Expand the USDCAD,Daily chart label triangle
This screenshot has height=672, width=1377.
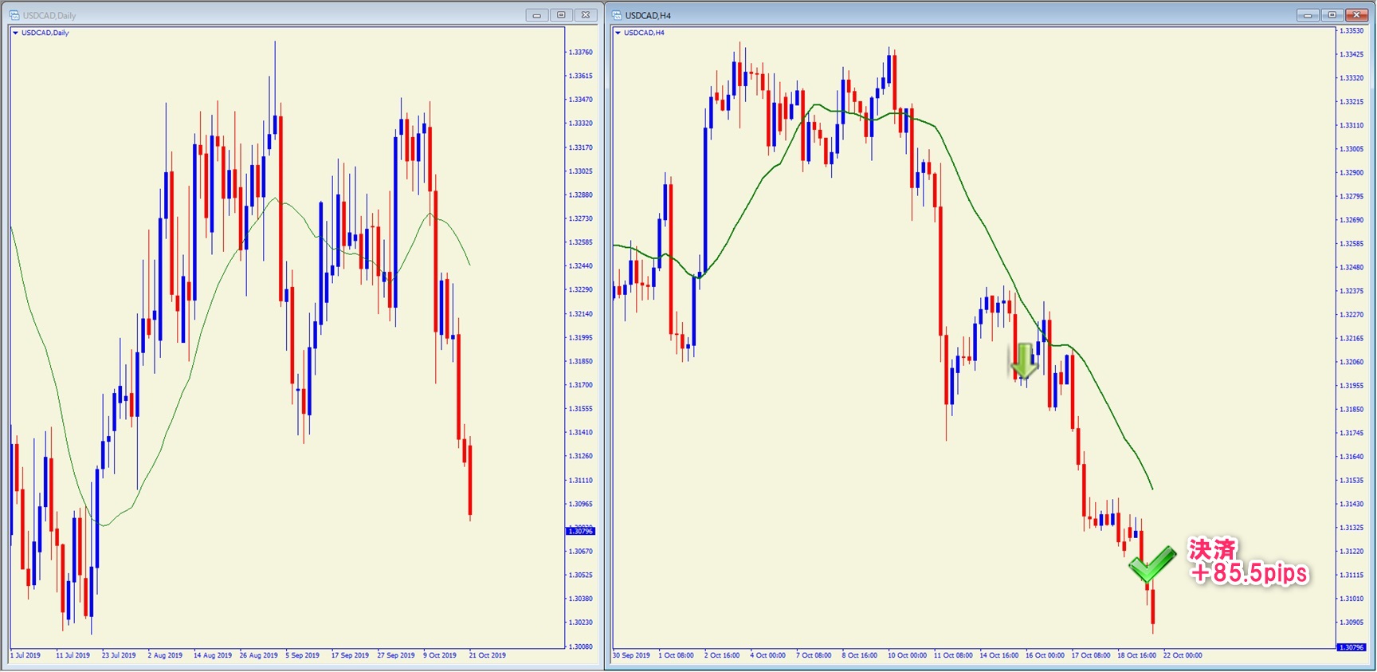(x=15, y=33)
